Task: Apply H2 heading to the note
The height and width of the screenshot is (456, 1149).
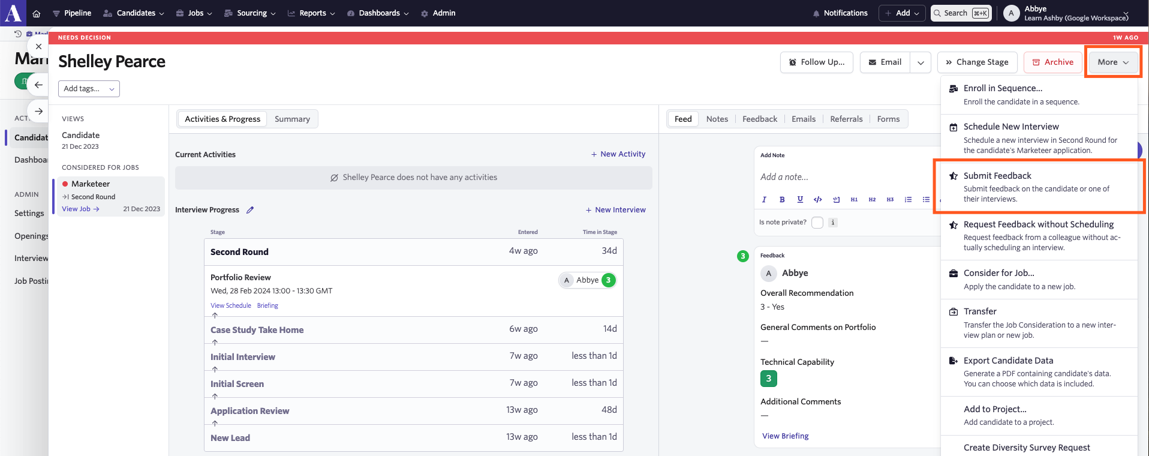Action: coord(872,200)
